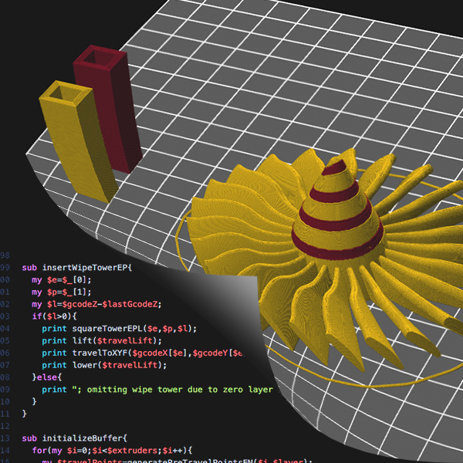
Task: Click the 'sub initializeBuffer{' line
Action: (74, 438)
